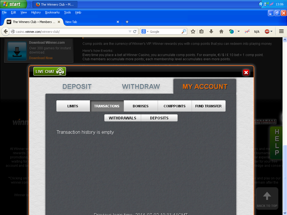
Task: Open the File menu
Action: coord(4,12)
